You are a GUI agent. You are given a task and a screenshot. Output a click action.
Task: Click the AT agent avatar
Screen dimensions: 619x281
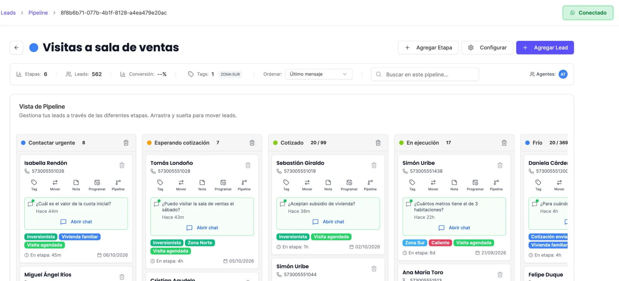(563, 74)
